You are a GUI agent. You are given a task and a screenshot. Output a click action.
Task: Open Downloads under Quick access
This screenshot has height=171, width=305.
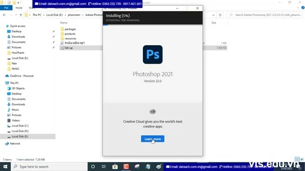click(18, 37)
